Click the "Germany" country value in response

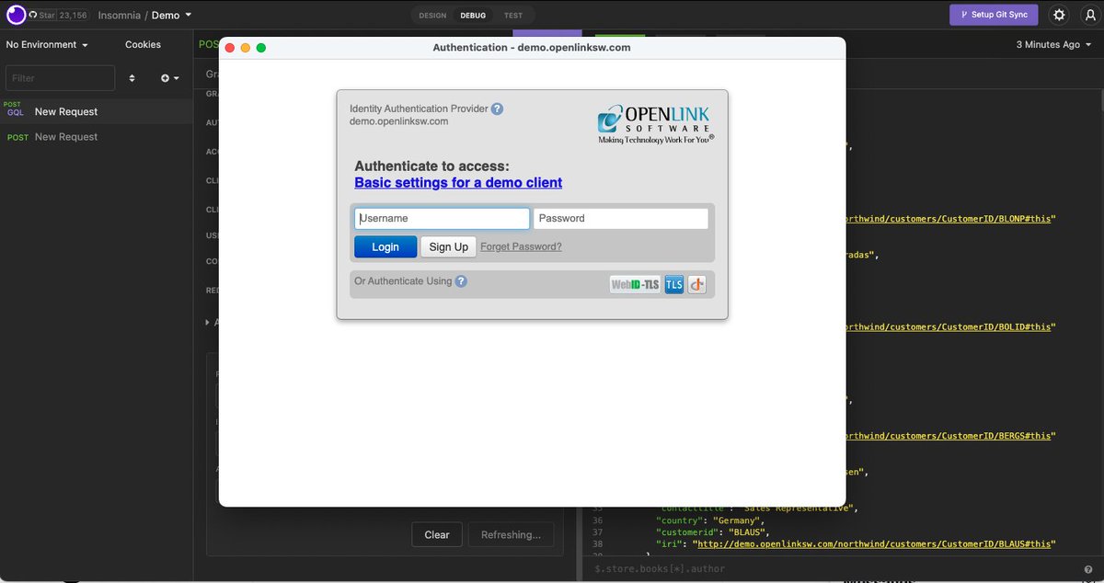737,520
